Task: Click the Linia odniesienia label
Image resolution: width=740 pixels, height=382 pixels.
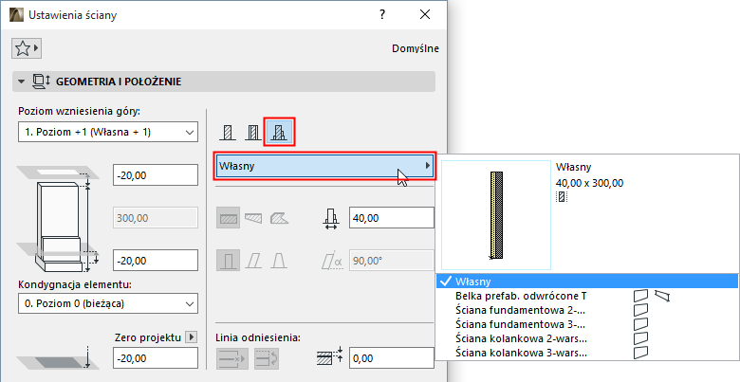Action: tap(258, 337)
